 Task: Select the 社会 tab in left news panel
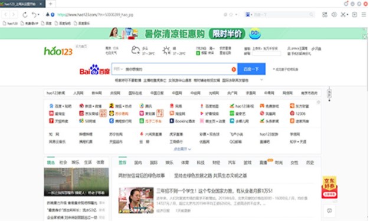63,162
